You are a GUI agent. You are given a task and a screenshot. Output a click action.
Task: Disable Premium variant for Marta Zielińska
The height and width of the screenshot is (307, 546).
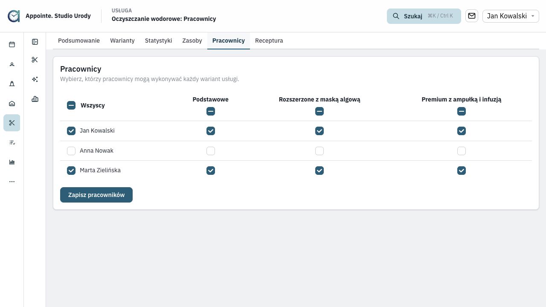point(462,171)
